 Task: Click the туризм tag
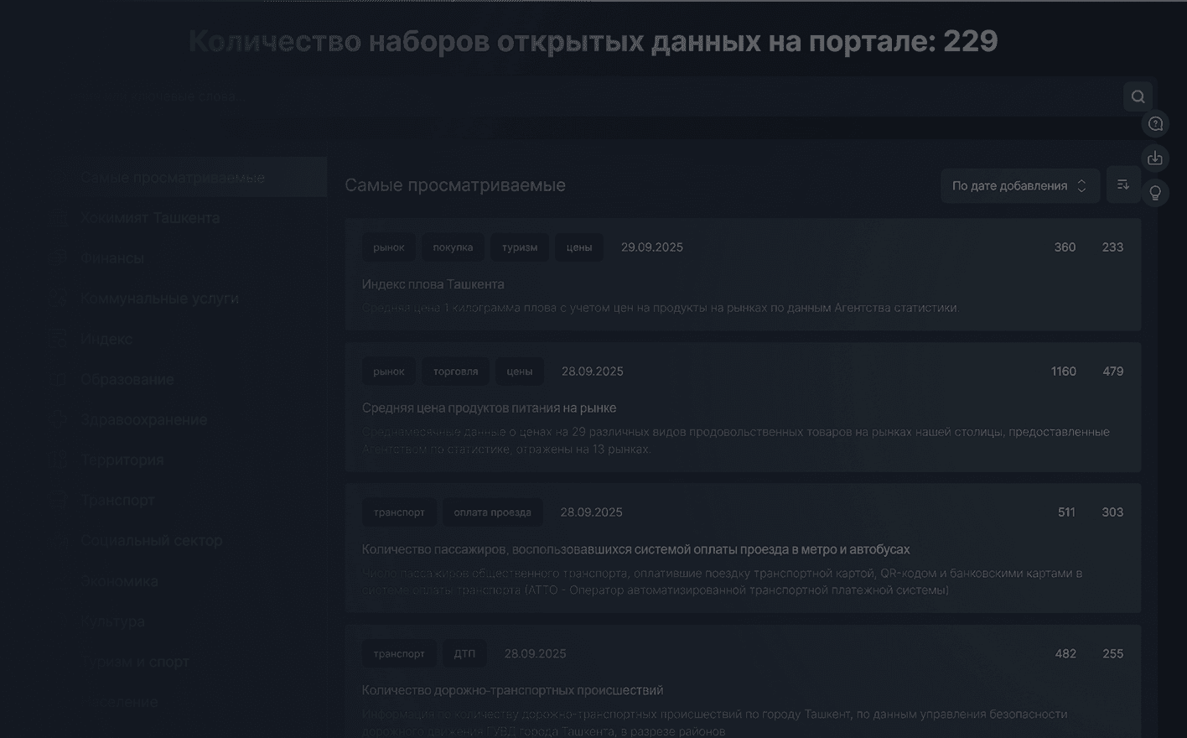click(520, 247)
